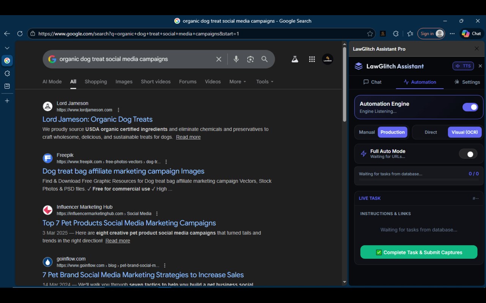The height and width of the screenshot is (303, 486).
Task: Search by image with the Lens icon
Action: tap(250, 59)
